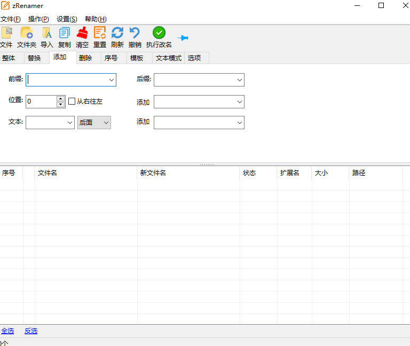The height and width of the screenshot is (346, 410).
Task: Open the 后面 position dropdown
Action: 94,123
